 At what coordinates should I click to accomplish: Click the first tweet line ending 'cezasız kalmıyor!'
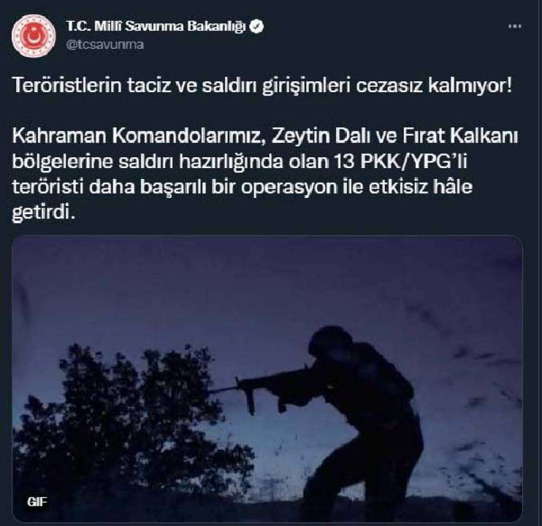(262, 86)
